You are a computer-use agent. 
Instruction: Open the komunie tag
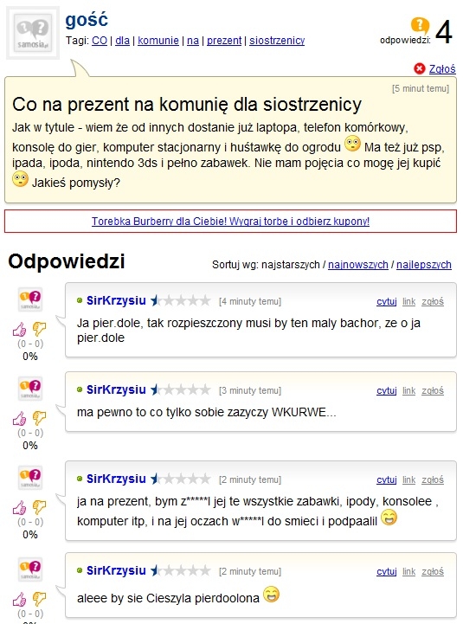(x=158, y=41)
